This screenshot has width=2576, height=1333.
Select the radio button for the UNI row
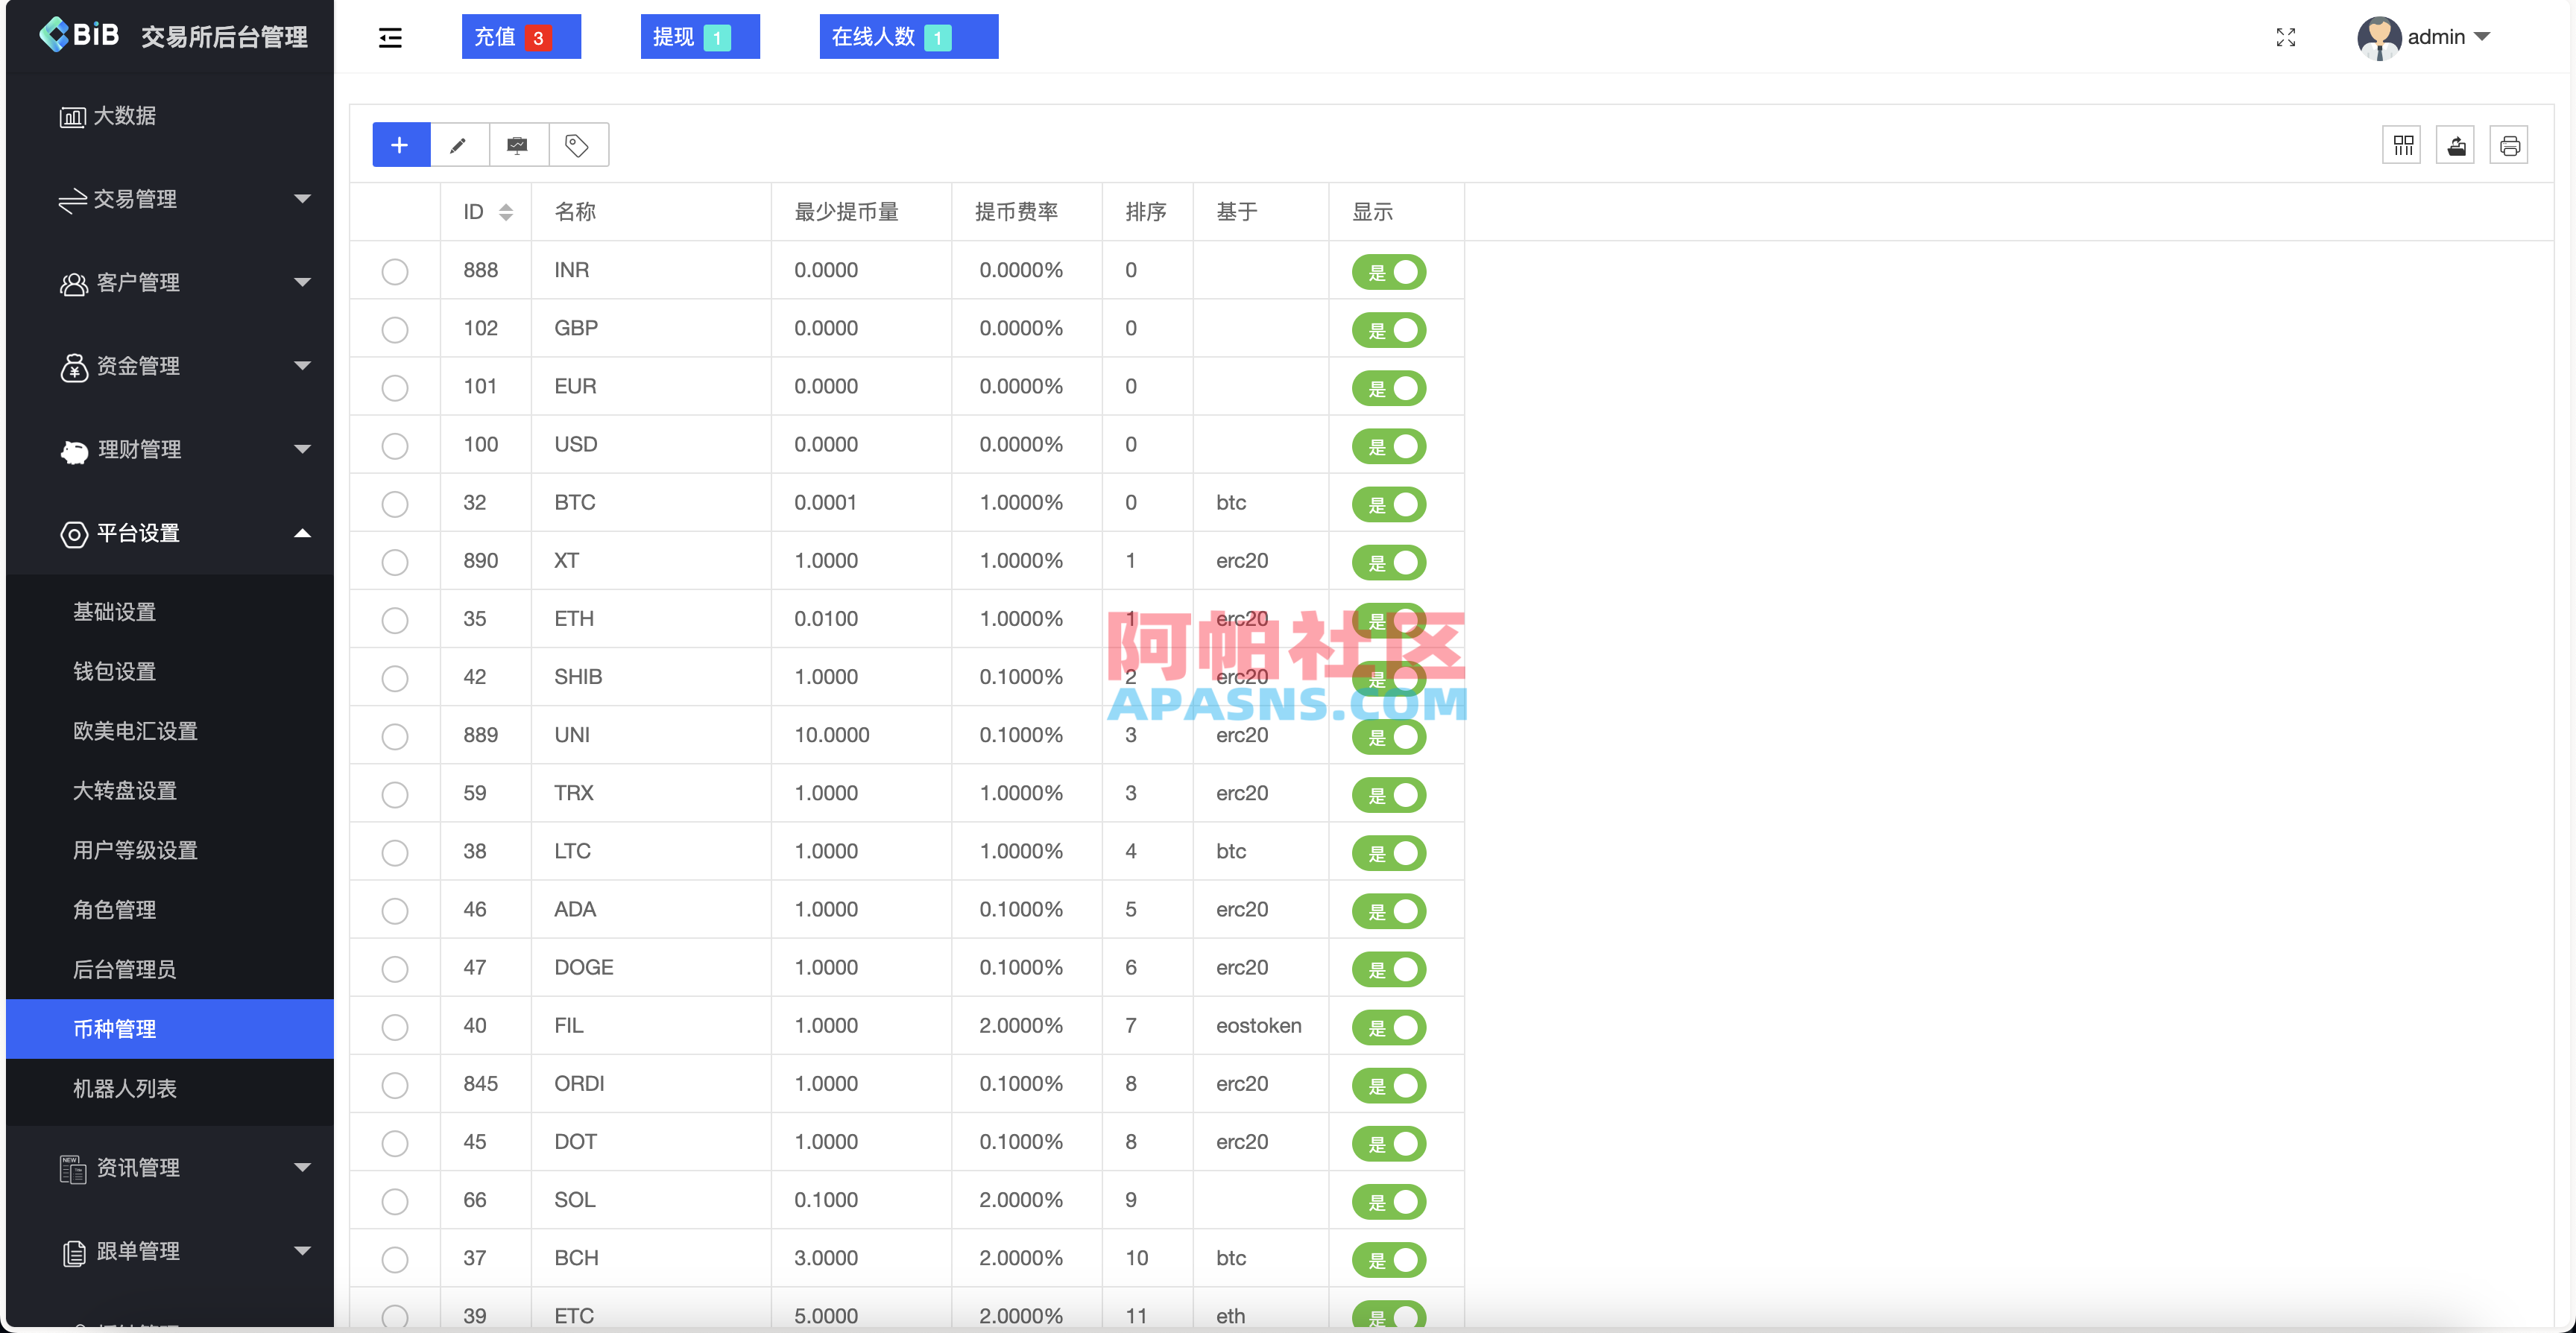point(395,736)
